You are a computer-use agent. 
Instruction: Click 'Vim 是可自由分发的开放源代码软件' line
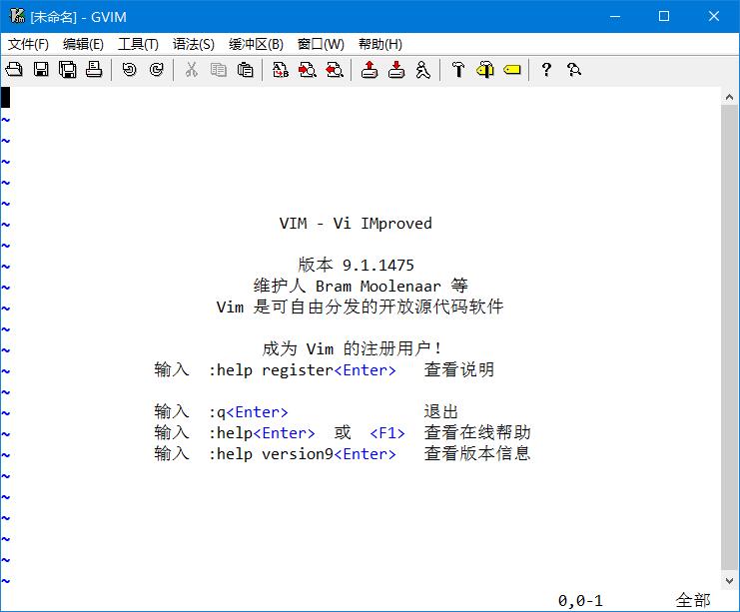tap(360, 307)
